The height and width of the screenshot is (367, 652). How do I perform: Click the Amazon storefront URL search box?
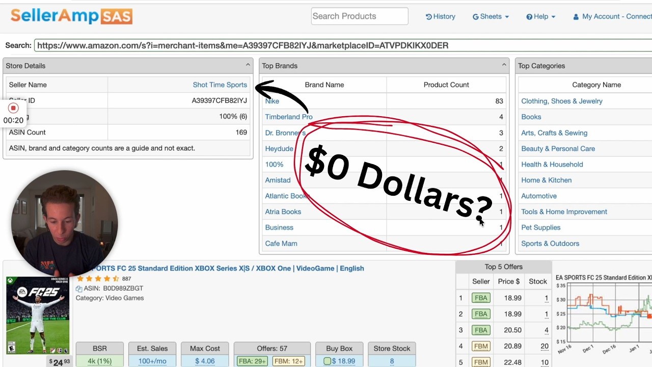343,45
